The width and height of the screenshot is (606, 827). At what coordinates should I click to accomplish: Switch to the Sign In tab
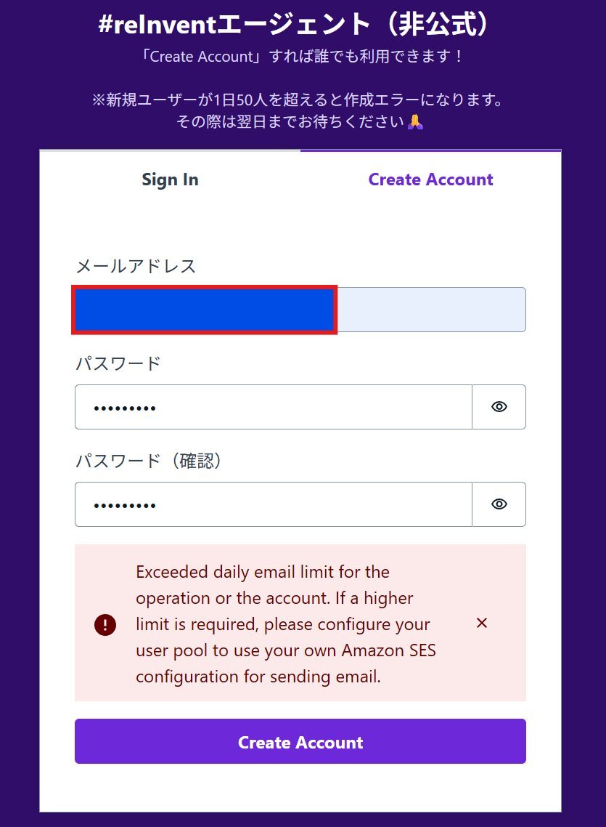170,179
